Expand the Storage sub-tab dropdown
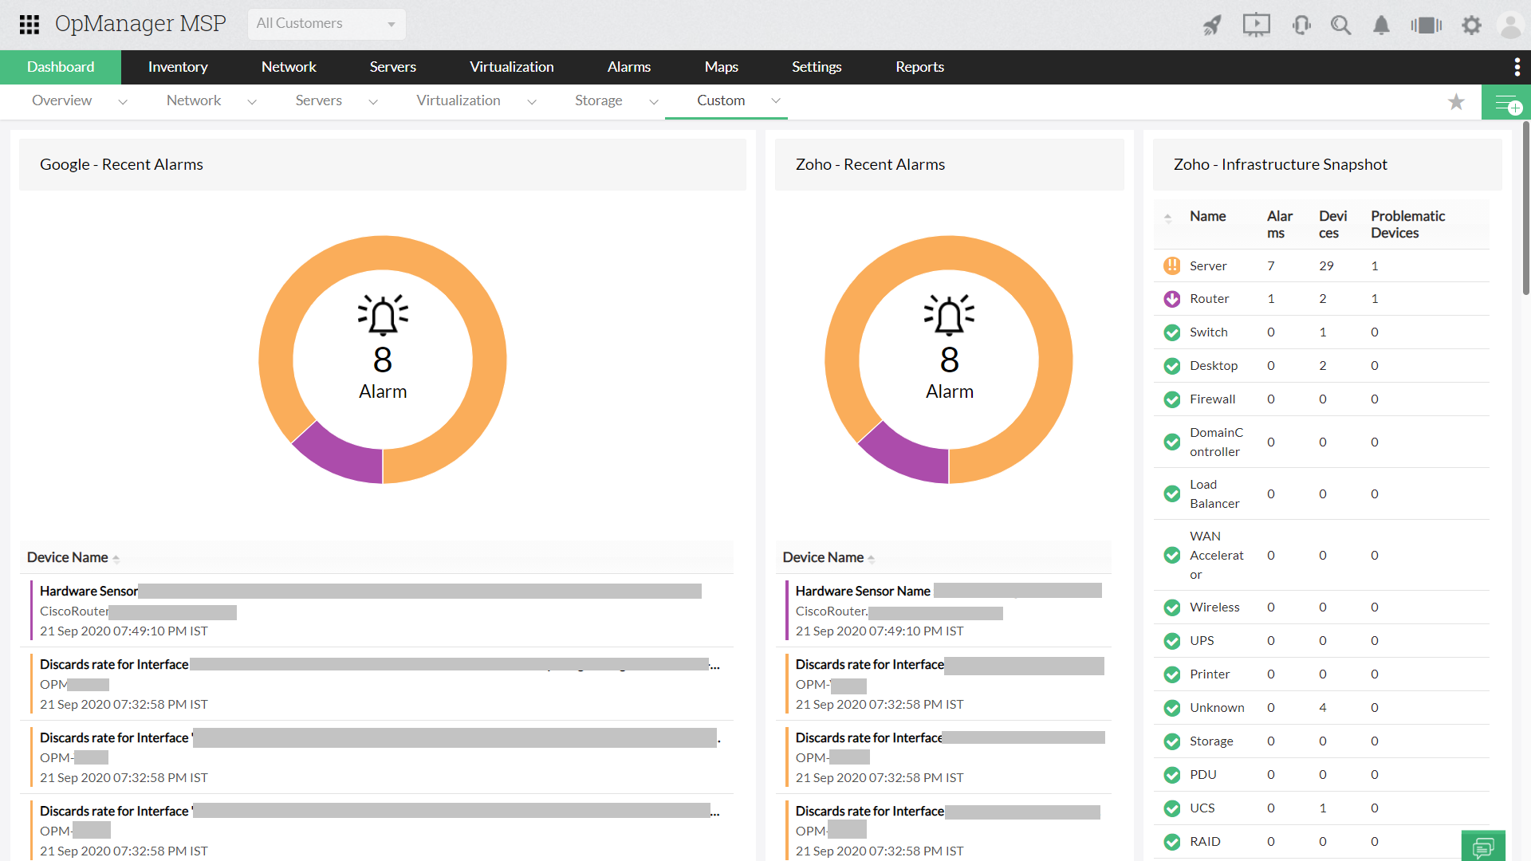1531x861 pixels. pyautogui.click(x=654, y=102)
